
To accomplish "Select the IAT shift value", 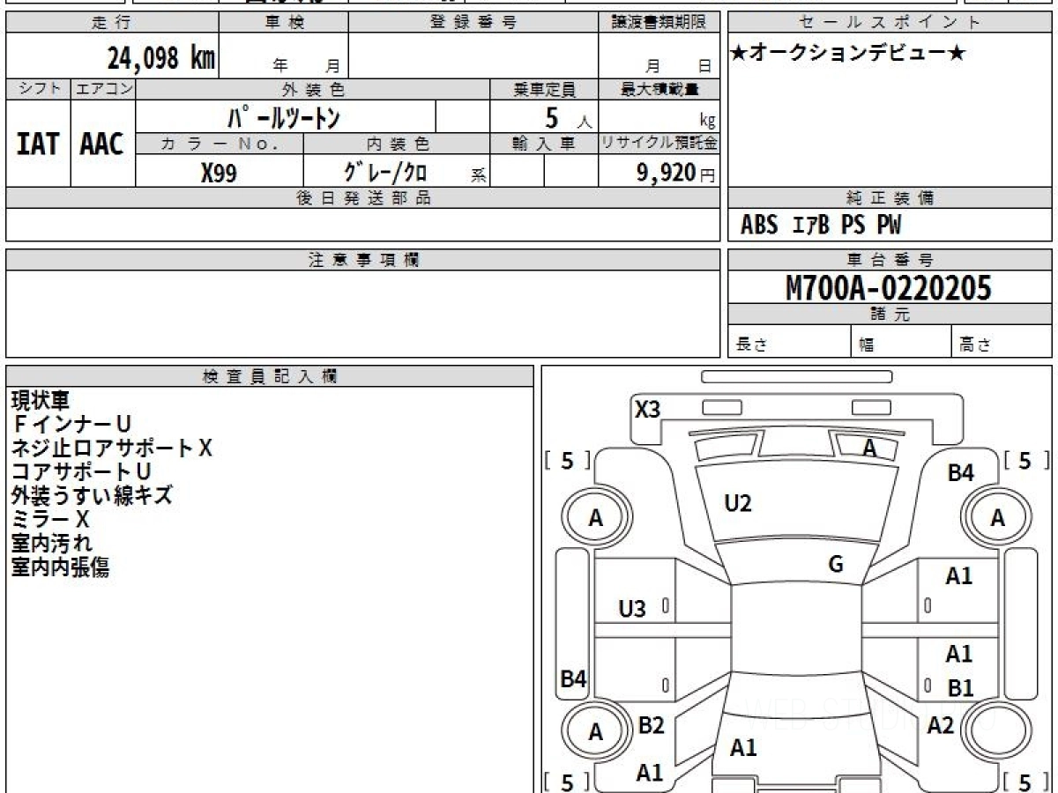I will coord(38,144).
